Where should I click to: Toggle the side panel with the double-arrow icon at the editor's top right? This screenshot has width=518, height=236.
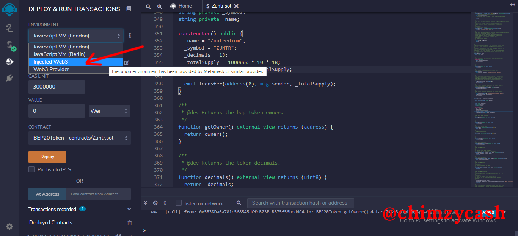513,4
